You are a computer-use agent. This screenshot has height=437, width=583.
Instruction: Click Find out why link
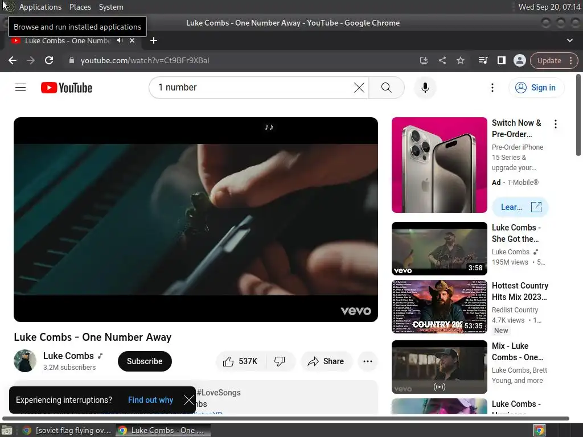pyautogui.click(x=150, y=400)
